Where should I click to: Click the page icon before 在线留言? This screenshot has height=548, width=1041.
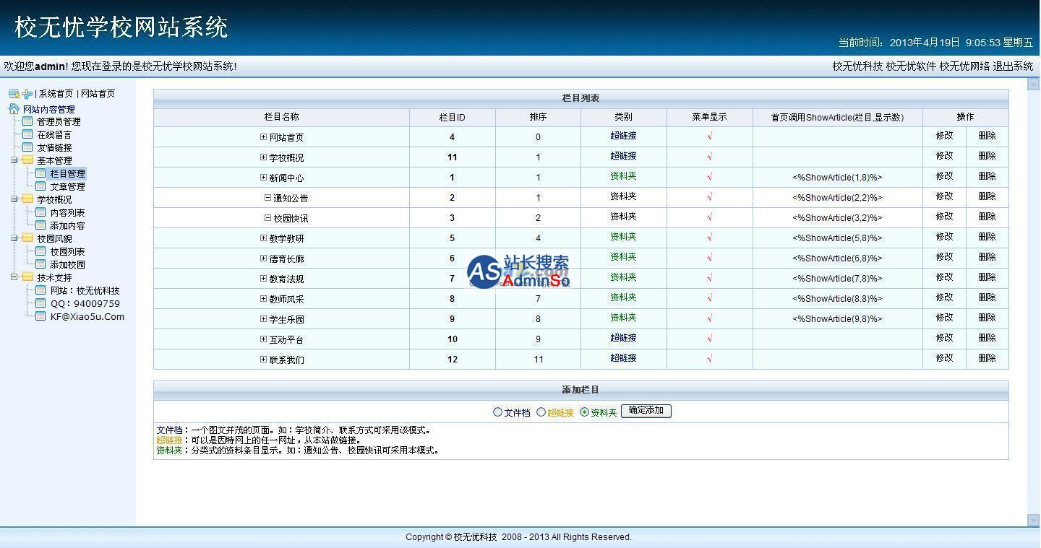[27, 134]
